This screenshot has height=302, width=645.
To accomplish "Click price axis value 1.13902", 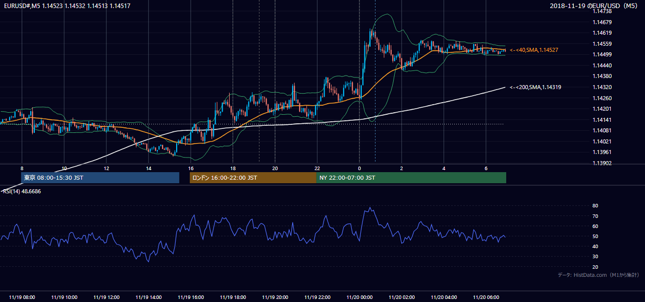I will click(602, 163).
